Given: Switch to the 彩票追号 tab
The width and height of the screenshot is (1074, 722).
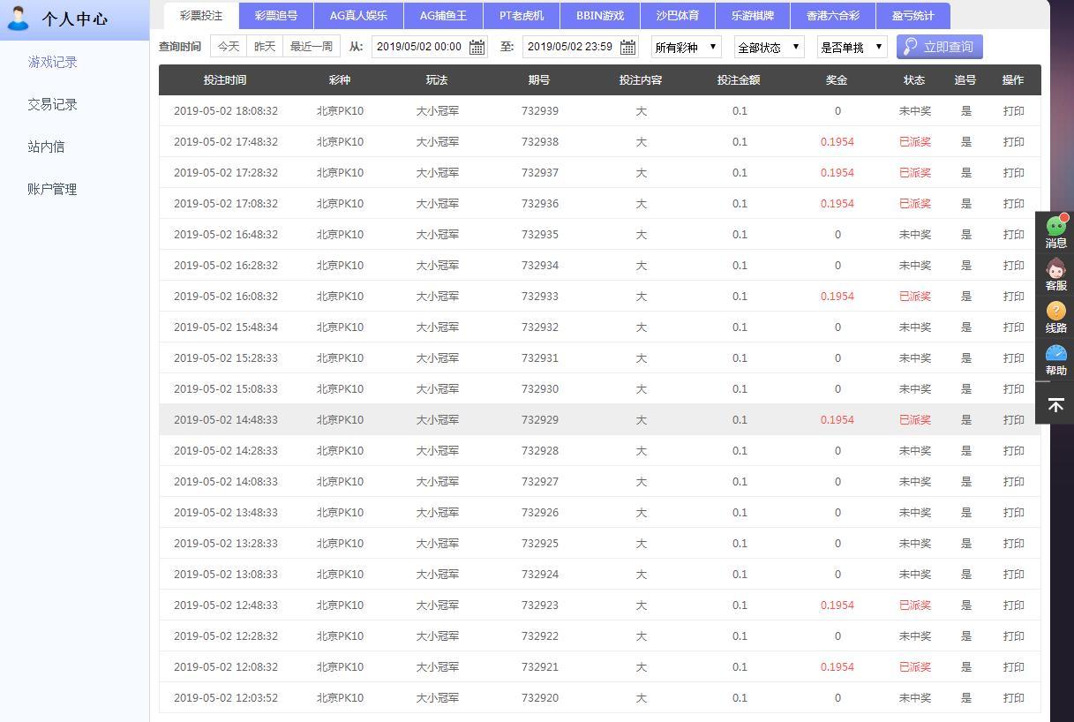Looking at the screenshot, I should click(x=276, y=16).
